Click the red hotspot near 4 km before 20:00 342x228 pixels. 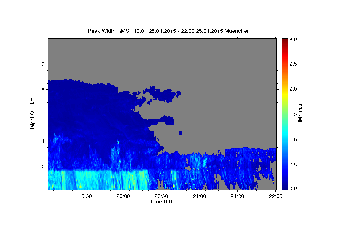tap(118, 142)
